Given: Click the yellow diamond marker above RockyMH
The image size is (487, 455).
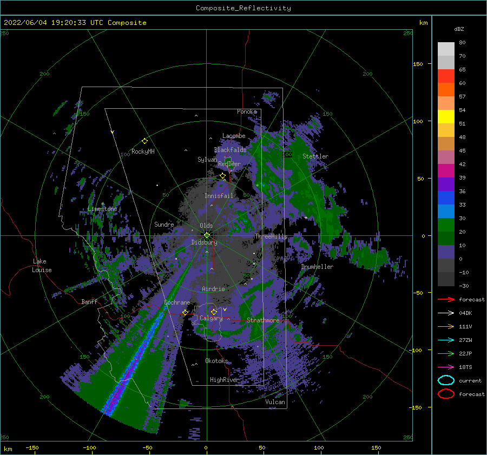Looking at the screenshot, I should (144, 141).
